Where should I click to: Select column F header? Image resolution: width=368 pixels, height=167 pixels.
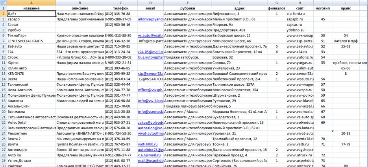point(239,3)
